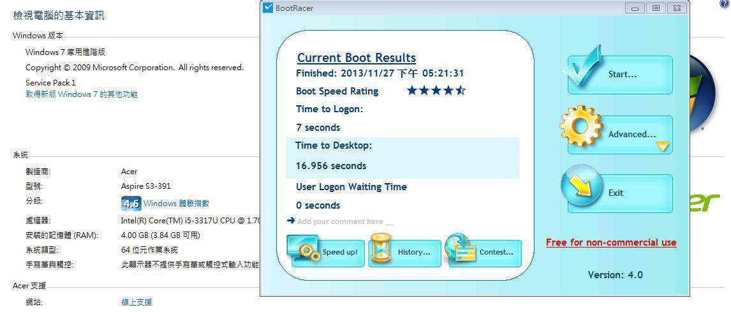Click 64 位元作業系統 system type text
The height and width of the screenshot is (312, 731).
click(x=149, y=250)
